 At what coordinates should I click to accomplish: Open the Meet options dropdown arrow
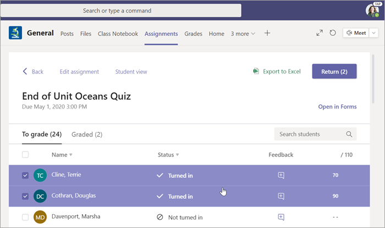[x=373, y=33]
